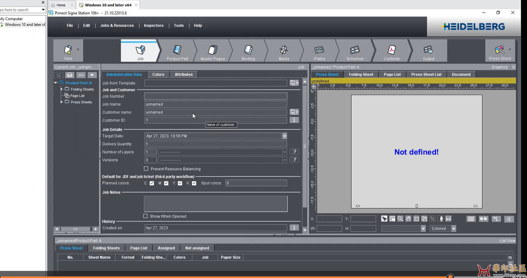The height and width of the screenshot is (278, 527).
Task: Click edit pencil icon for Number of Layers
Action: click(x=294, y=152)
